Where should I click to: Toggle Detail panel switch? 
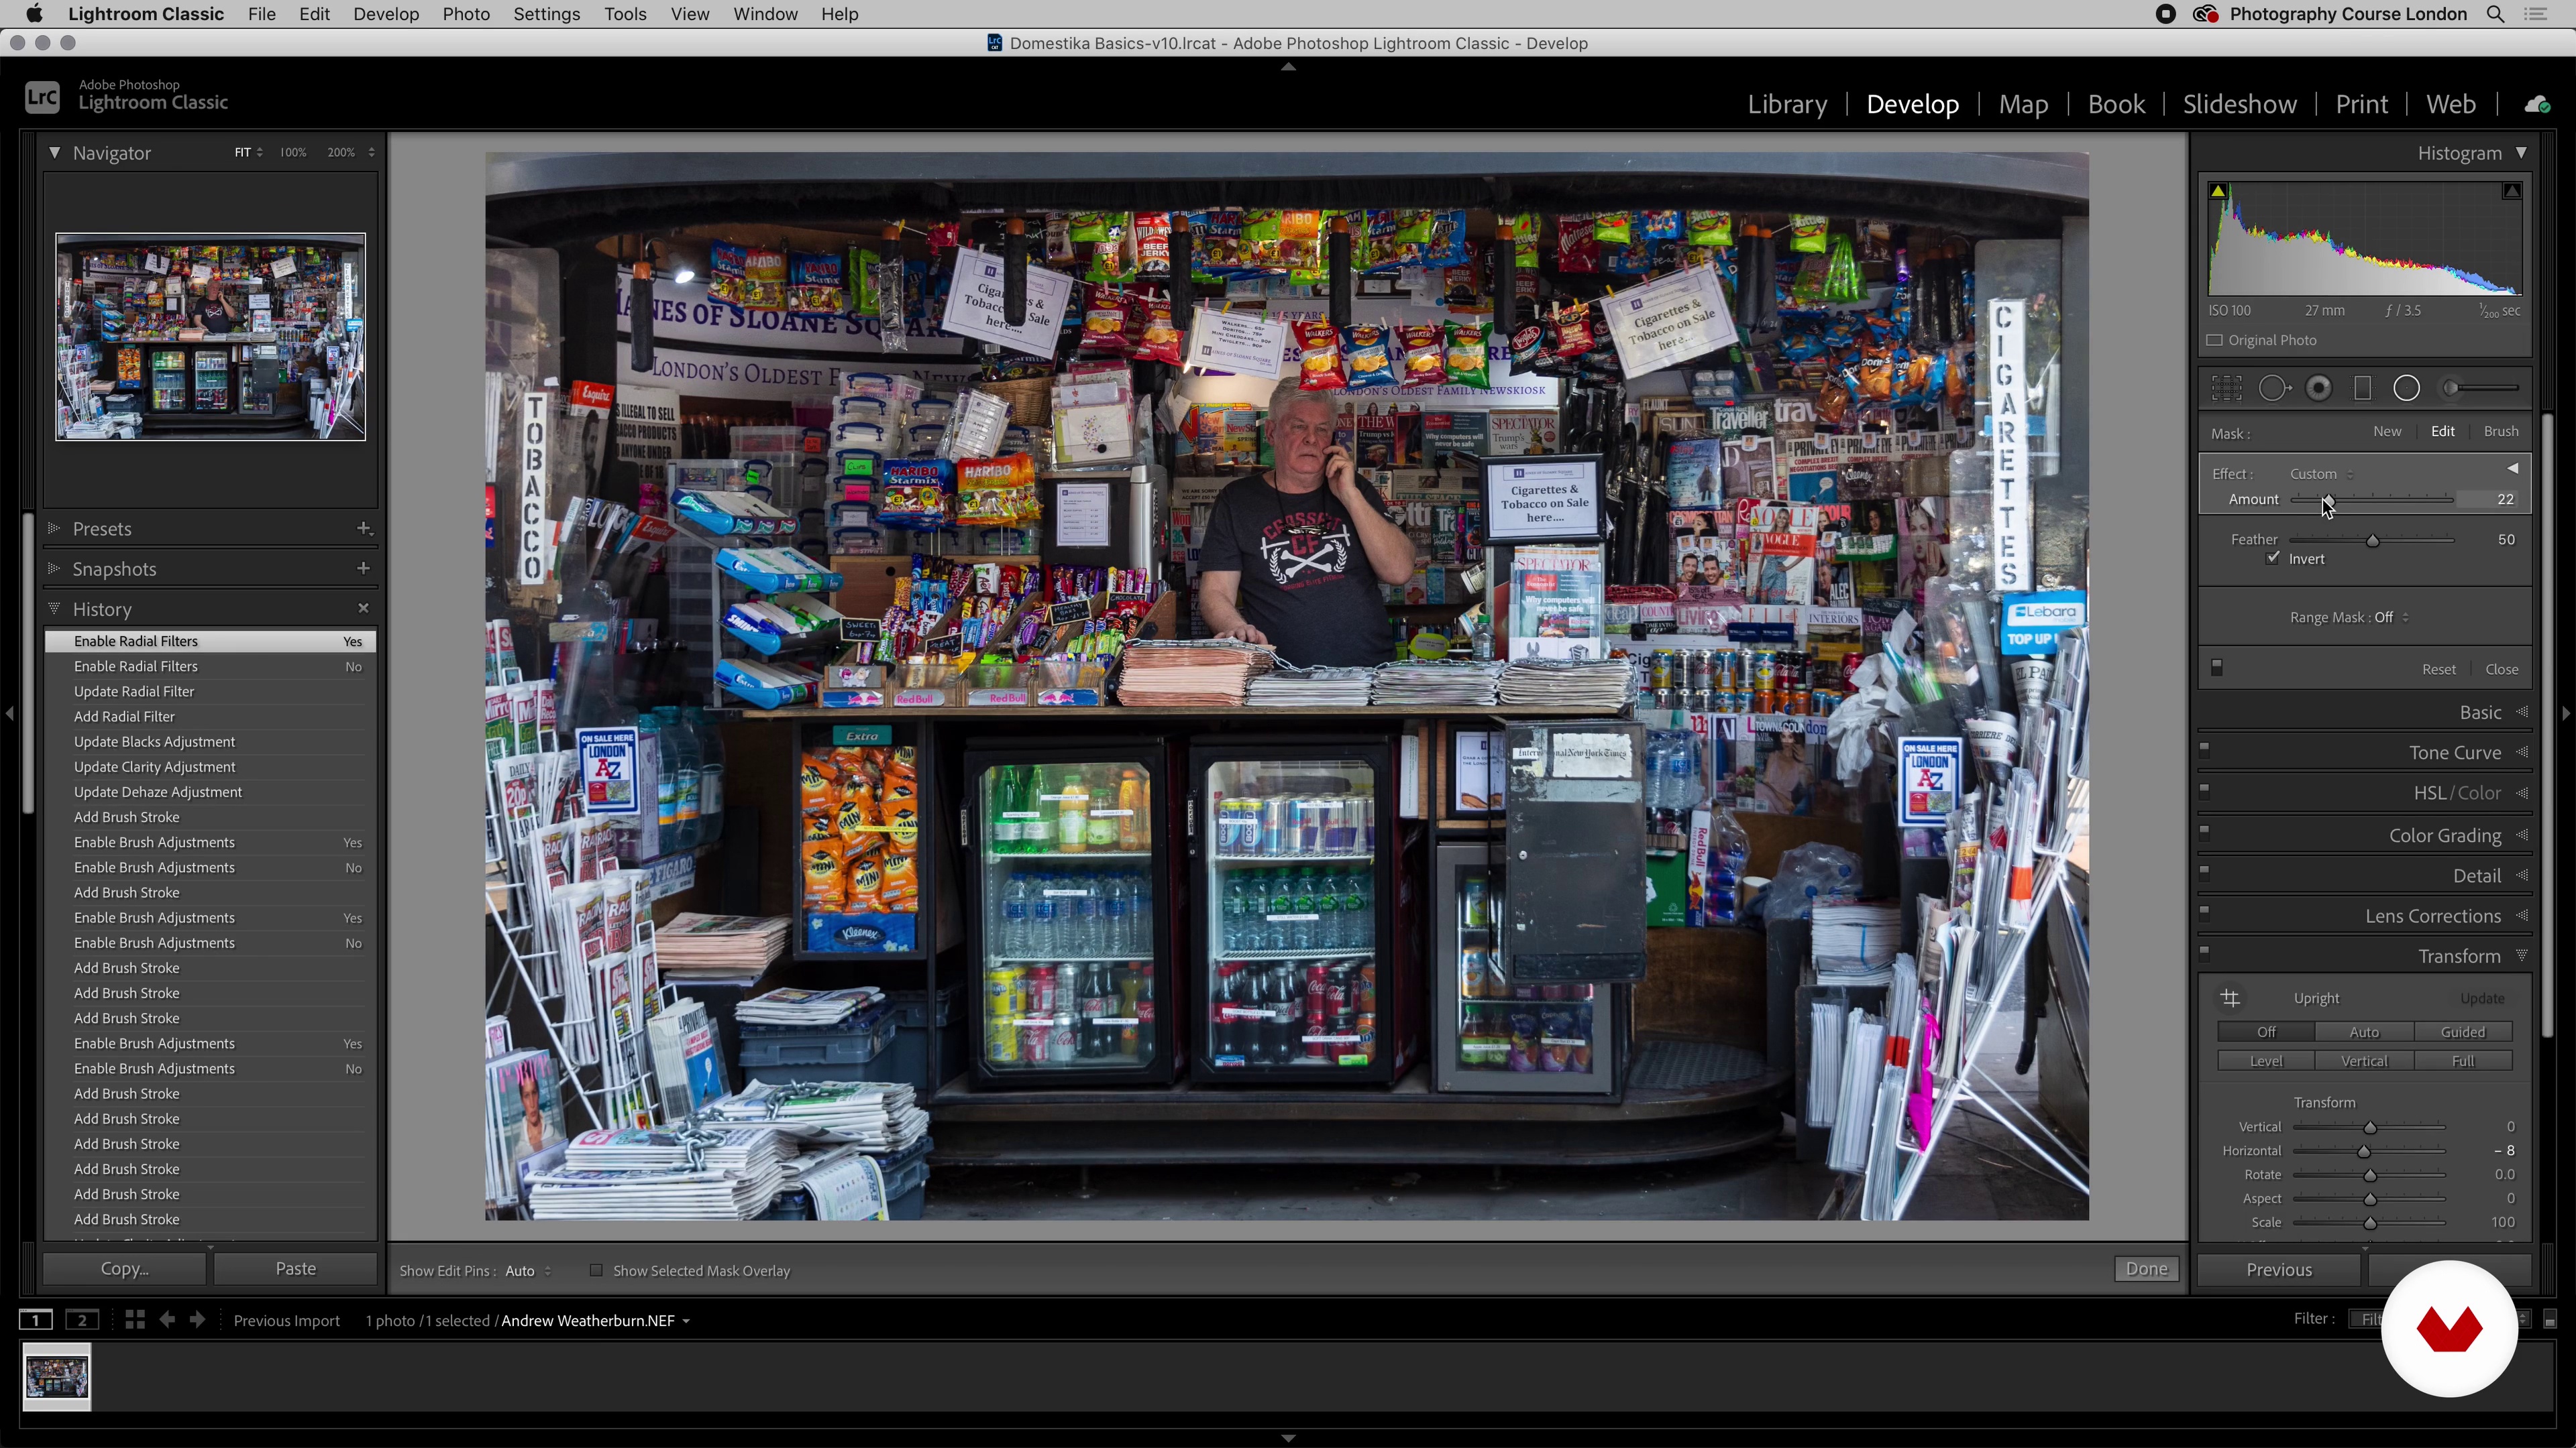click(x=2204, y=870)
